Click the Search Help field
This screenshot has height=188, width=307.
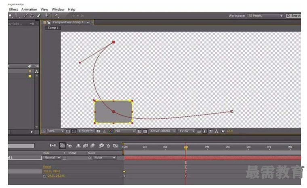point(293,16)
